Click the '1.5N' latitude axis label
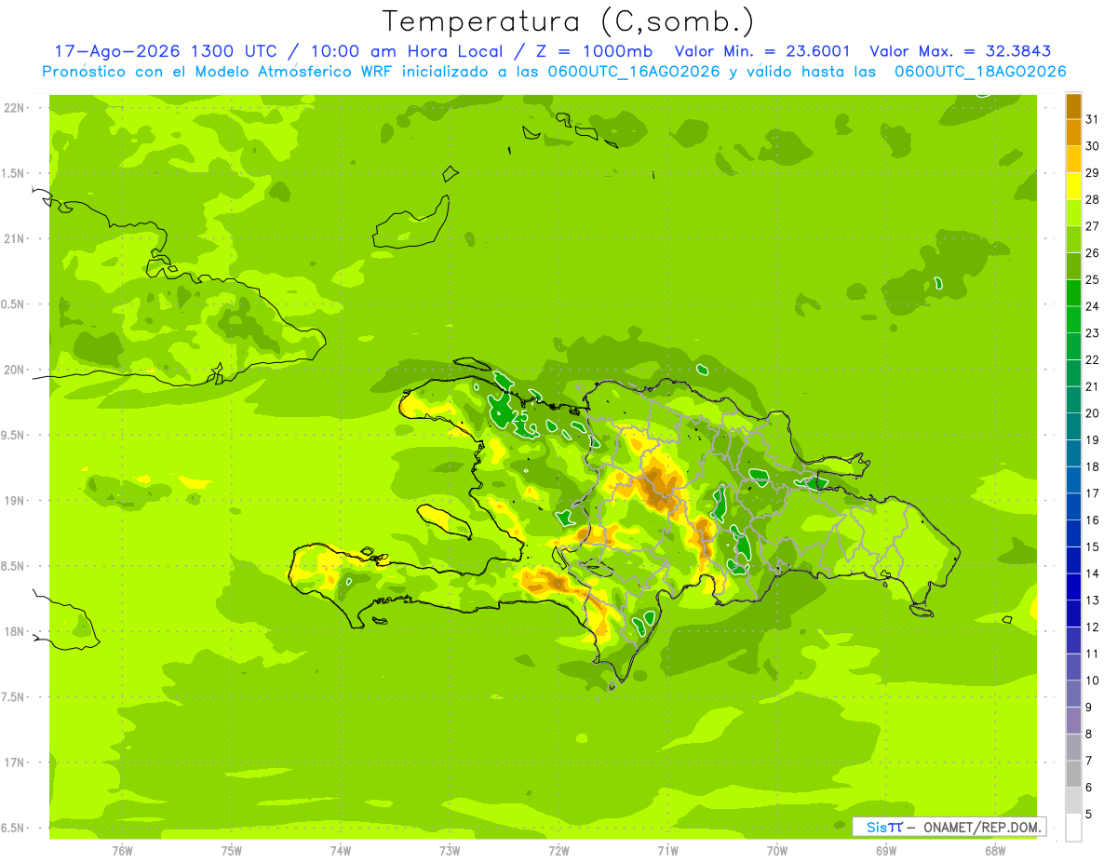The width and height of the screenshot is (1117, 863). pos(14,173)
